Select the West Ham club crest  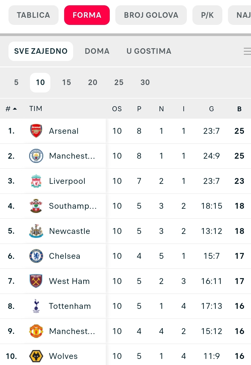[36, 281]
